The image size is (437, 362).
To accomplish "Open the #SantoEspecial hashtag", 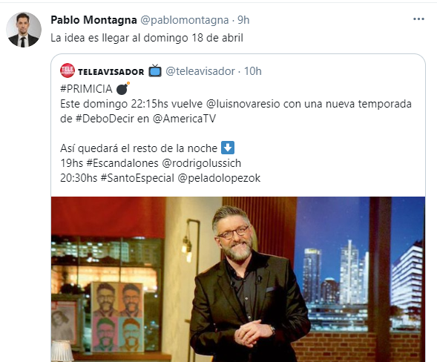I will click(137, 178).
